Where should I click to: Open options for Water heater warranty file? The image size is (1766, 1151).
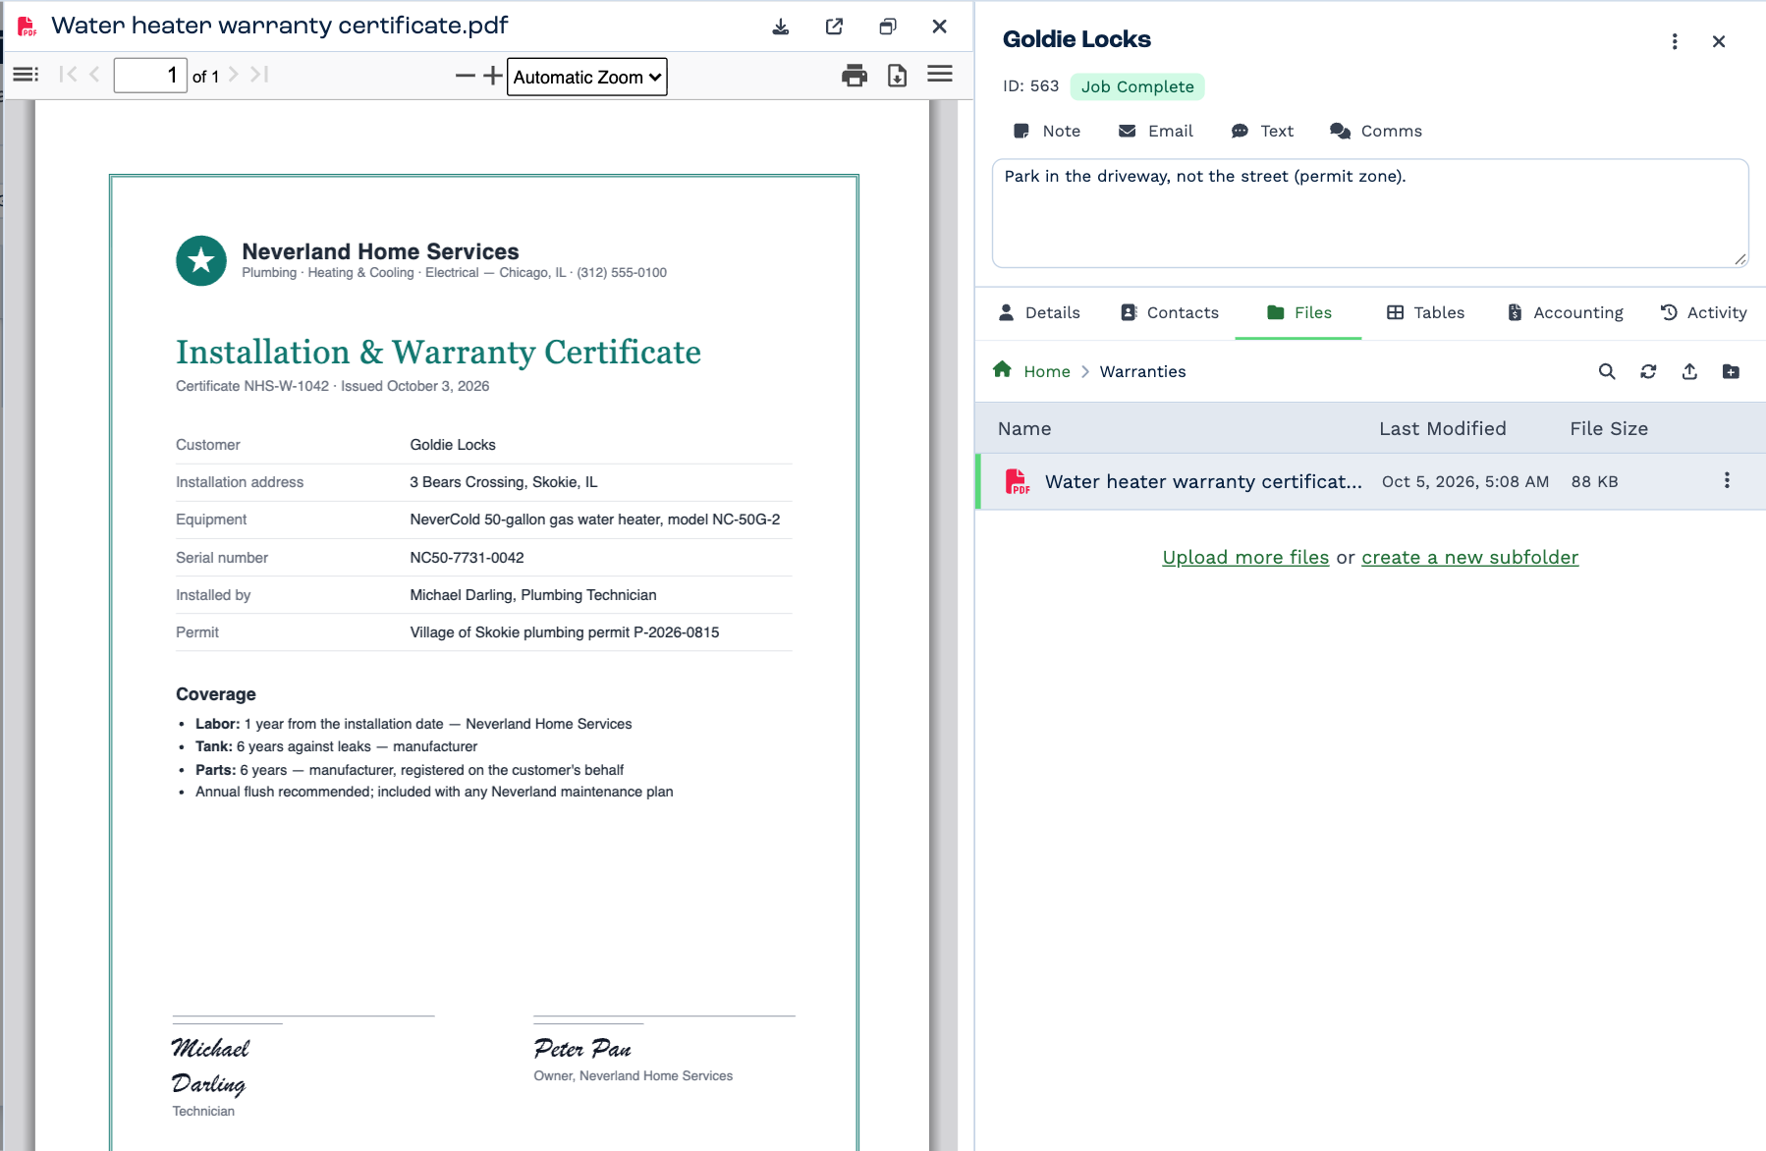coord(1727,480)
